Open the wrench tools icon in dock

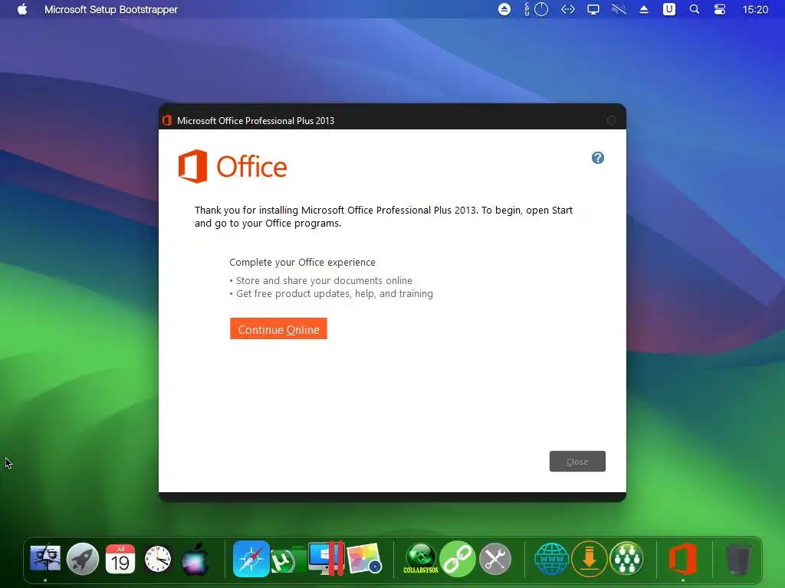tap(495, 558)
